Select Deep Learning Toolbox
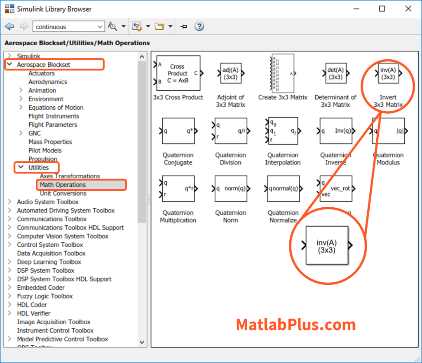The image size is (422, 363). coord(49,262)
